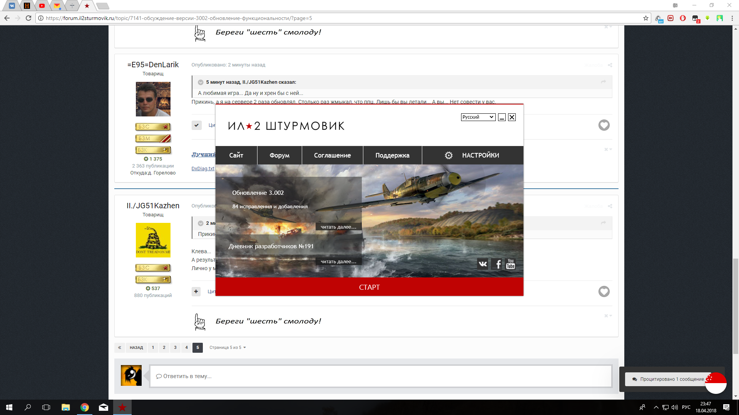Share DenLarik's post via share icon

click(610, 65)
